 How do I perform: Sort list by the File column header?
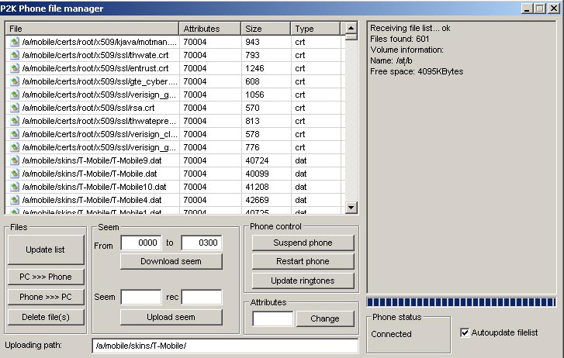[92, 29]
